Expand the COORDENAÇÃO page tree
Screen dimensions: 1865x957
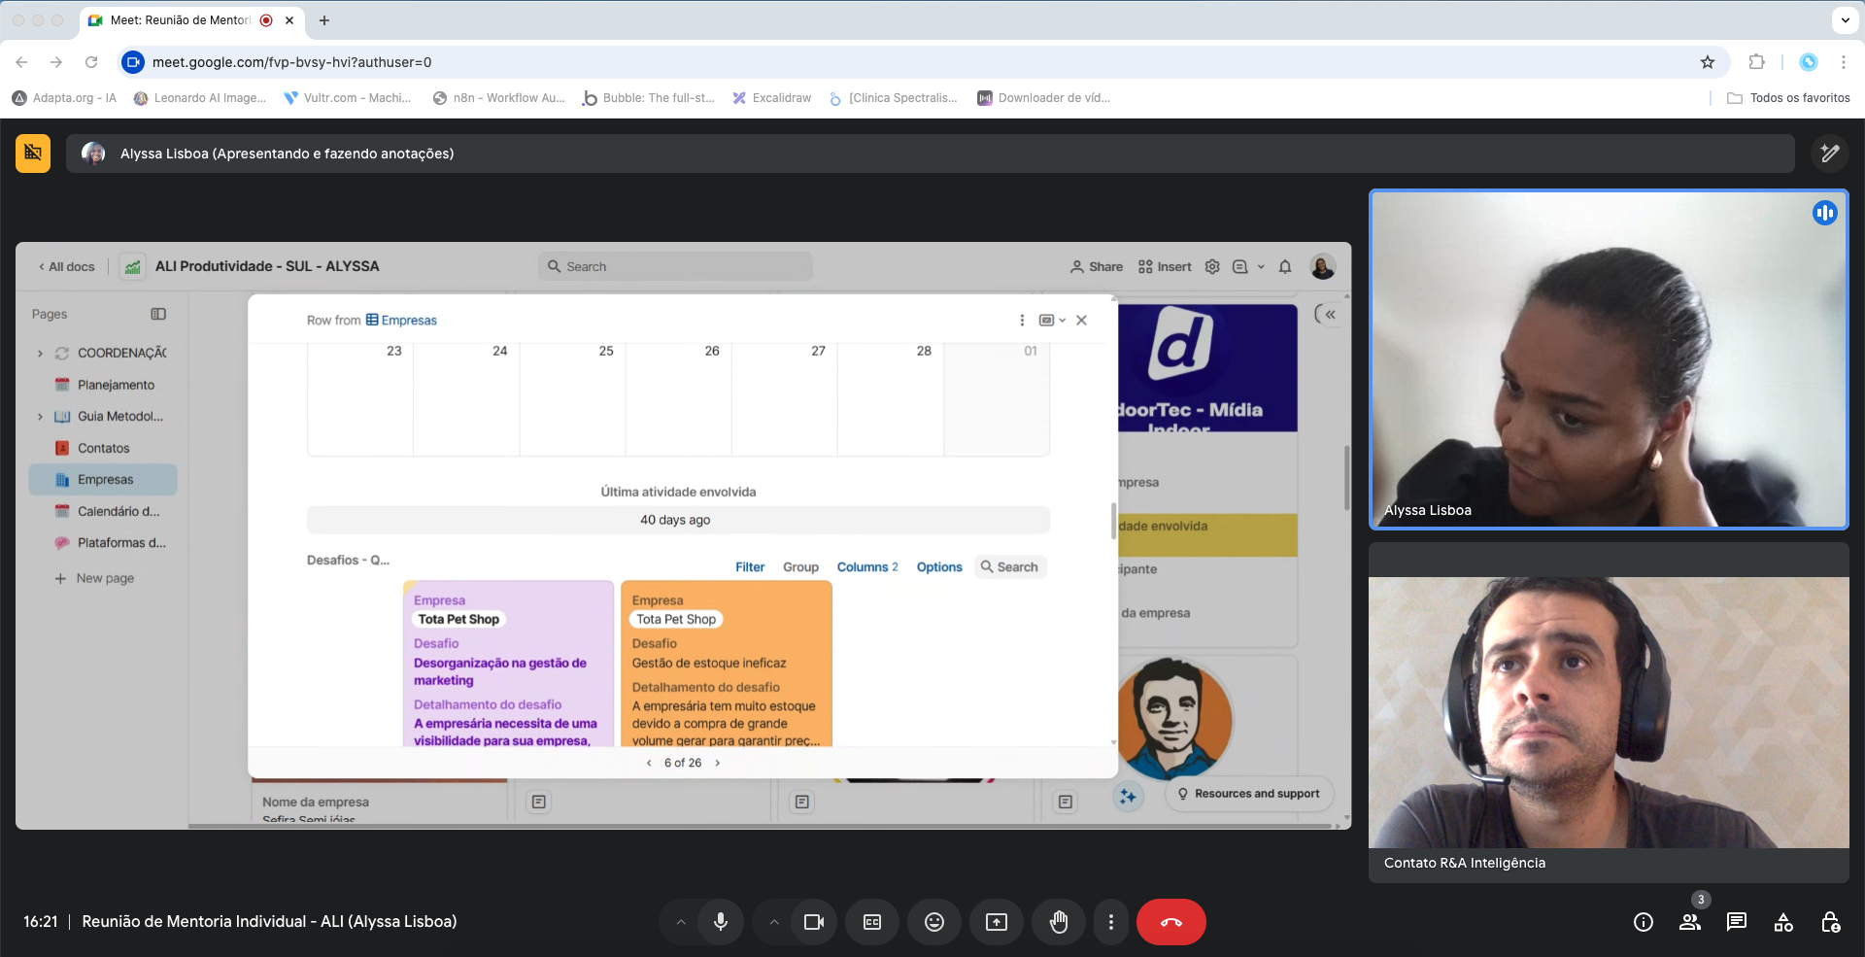[40, 354]
